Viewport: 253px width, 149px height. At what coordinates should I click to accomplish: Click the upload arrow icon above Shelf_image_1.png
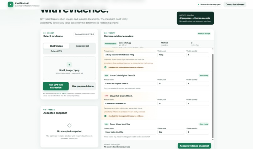(x=69, y=64)
